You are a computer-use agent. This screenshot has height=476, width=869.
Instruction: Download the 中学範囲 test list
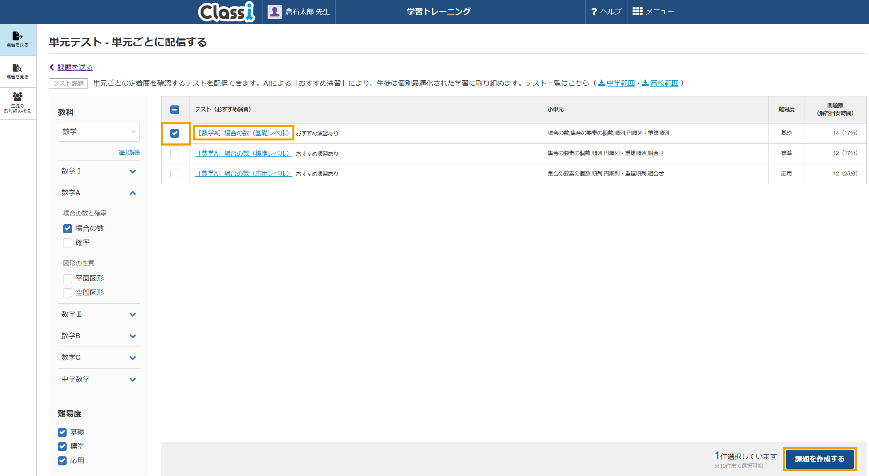(620, 83)
